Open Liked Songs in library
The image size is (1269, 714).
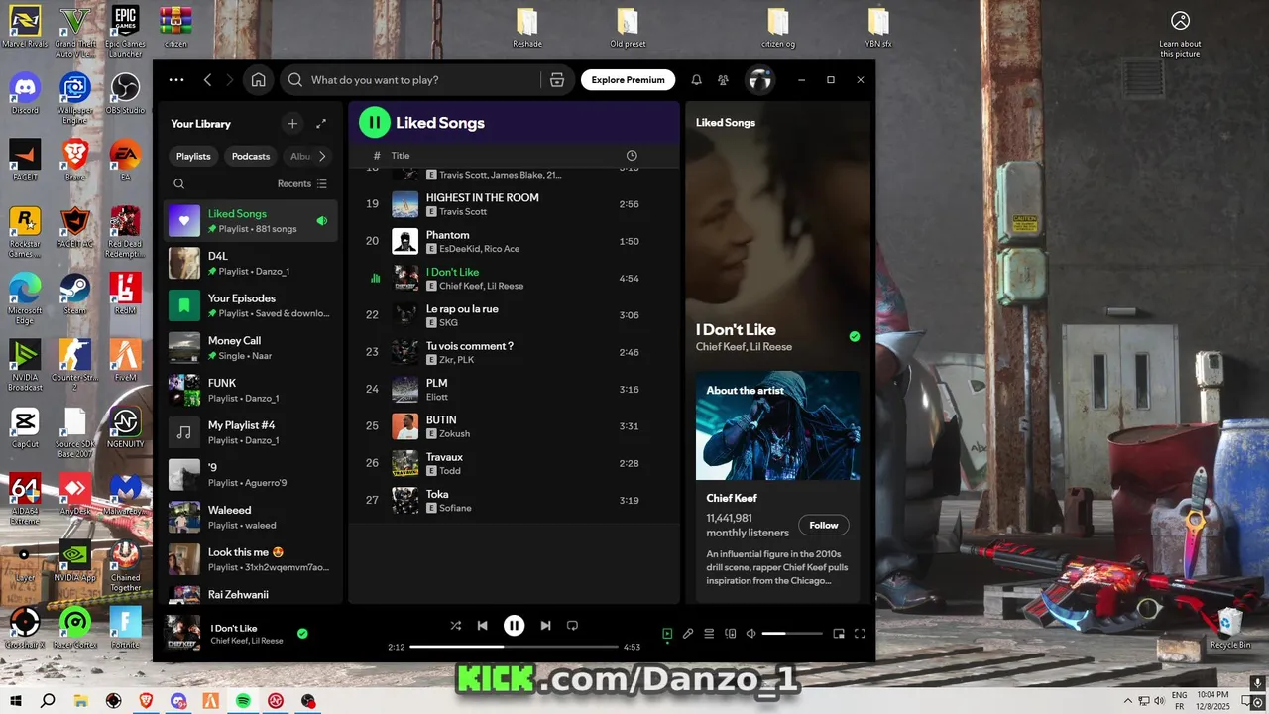(x=251, y=221)
